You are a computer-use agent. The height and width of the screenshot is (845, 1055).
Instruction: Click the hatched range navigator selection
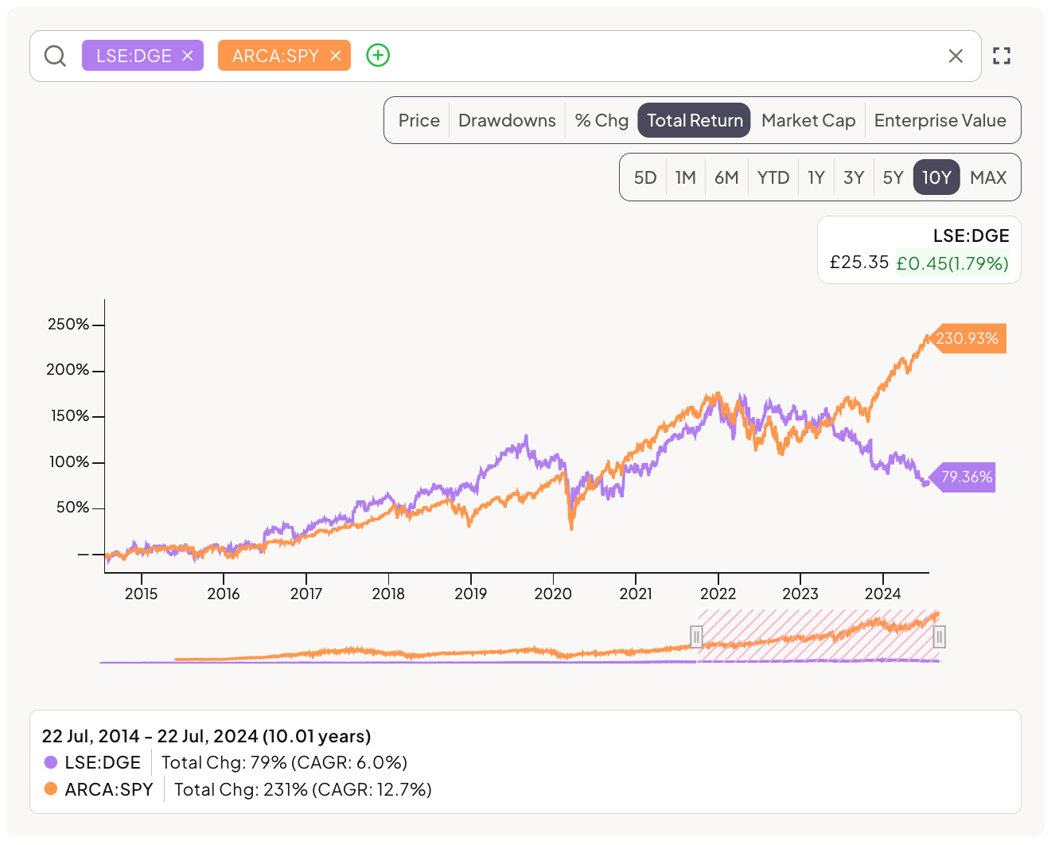(x=818, y=636)
